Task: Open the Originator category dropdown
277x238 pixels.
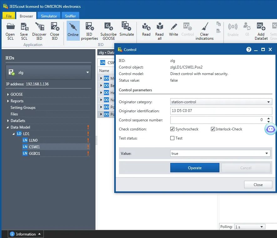Action: [221, 102]
